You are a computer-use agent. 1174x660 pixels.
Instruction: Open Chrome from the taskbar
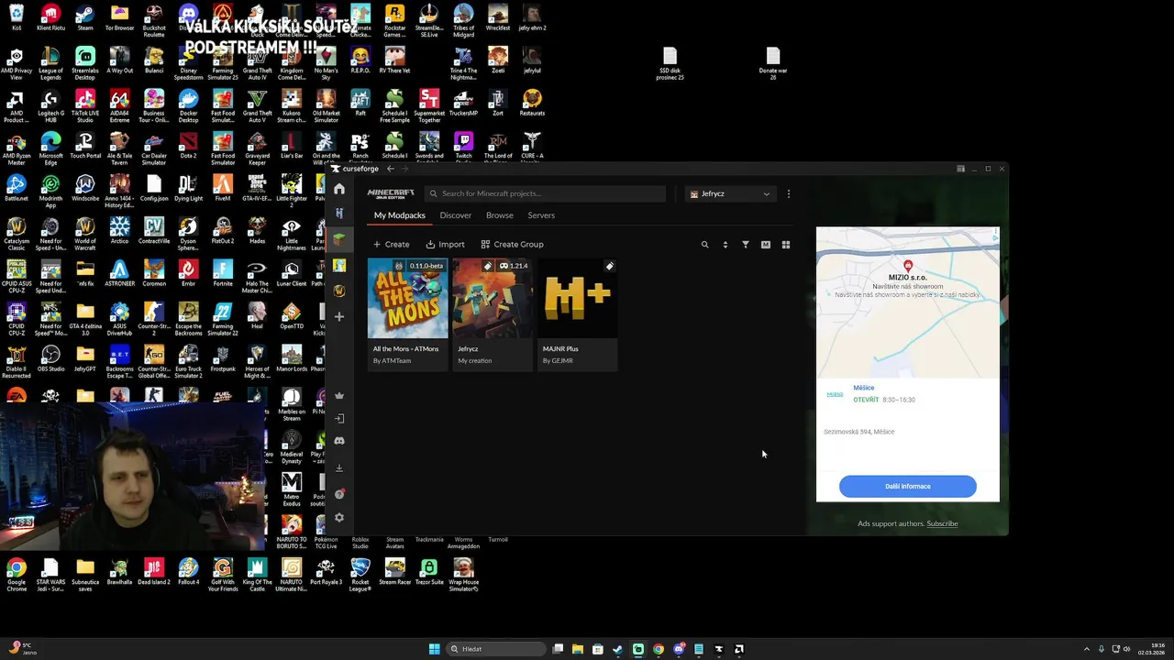[658, 649]
